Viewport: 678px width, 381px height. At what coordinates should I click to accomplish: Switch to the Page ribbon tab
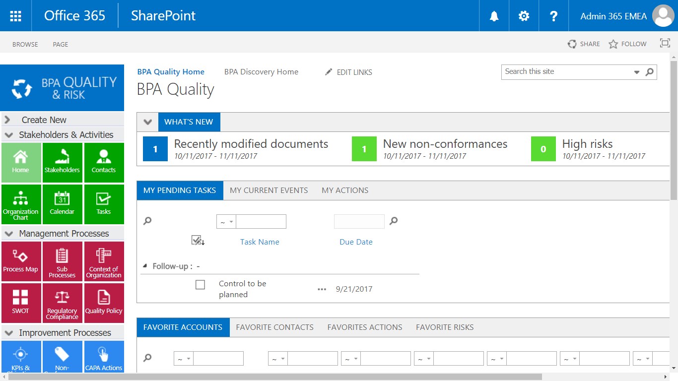click(x=61, y=44)
